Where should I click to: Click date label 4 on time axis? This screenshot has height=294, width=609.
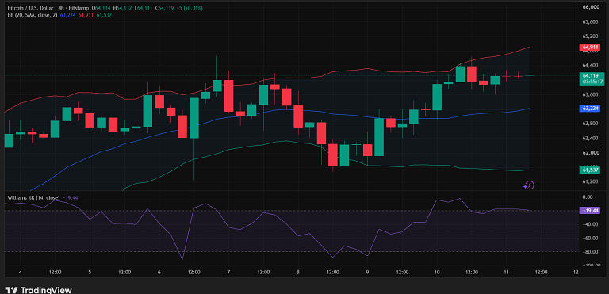[x=21, y=272]
